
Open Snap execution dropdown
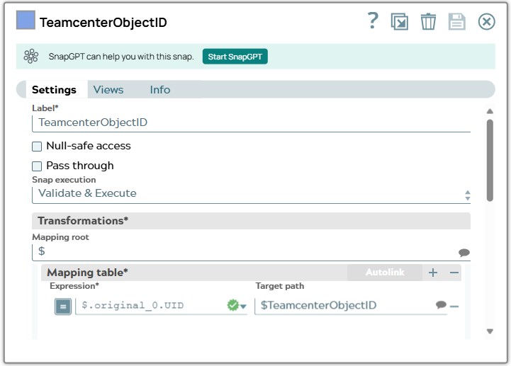[x=251, y=194]
